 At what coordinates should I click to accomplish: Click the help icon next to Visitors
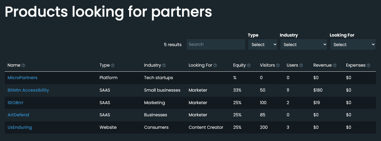(278, 65)
